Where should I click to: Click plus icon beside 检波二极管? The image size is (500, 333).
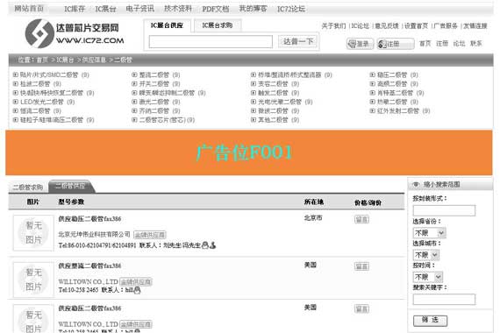[15, 84]
